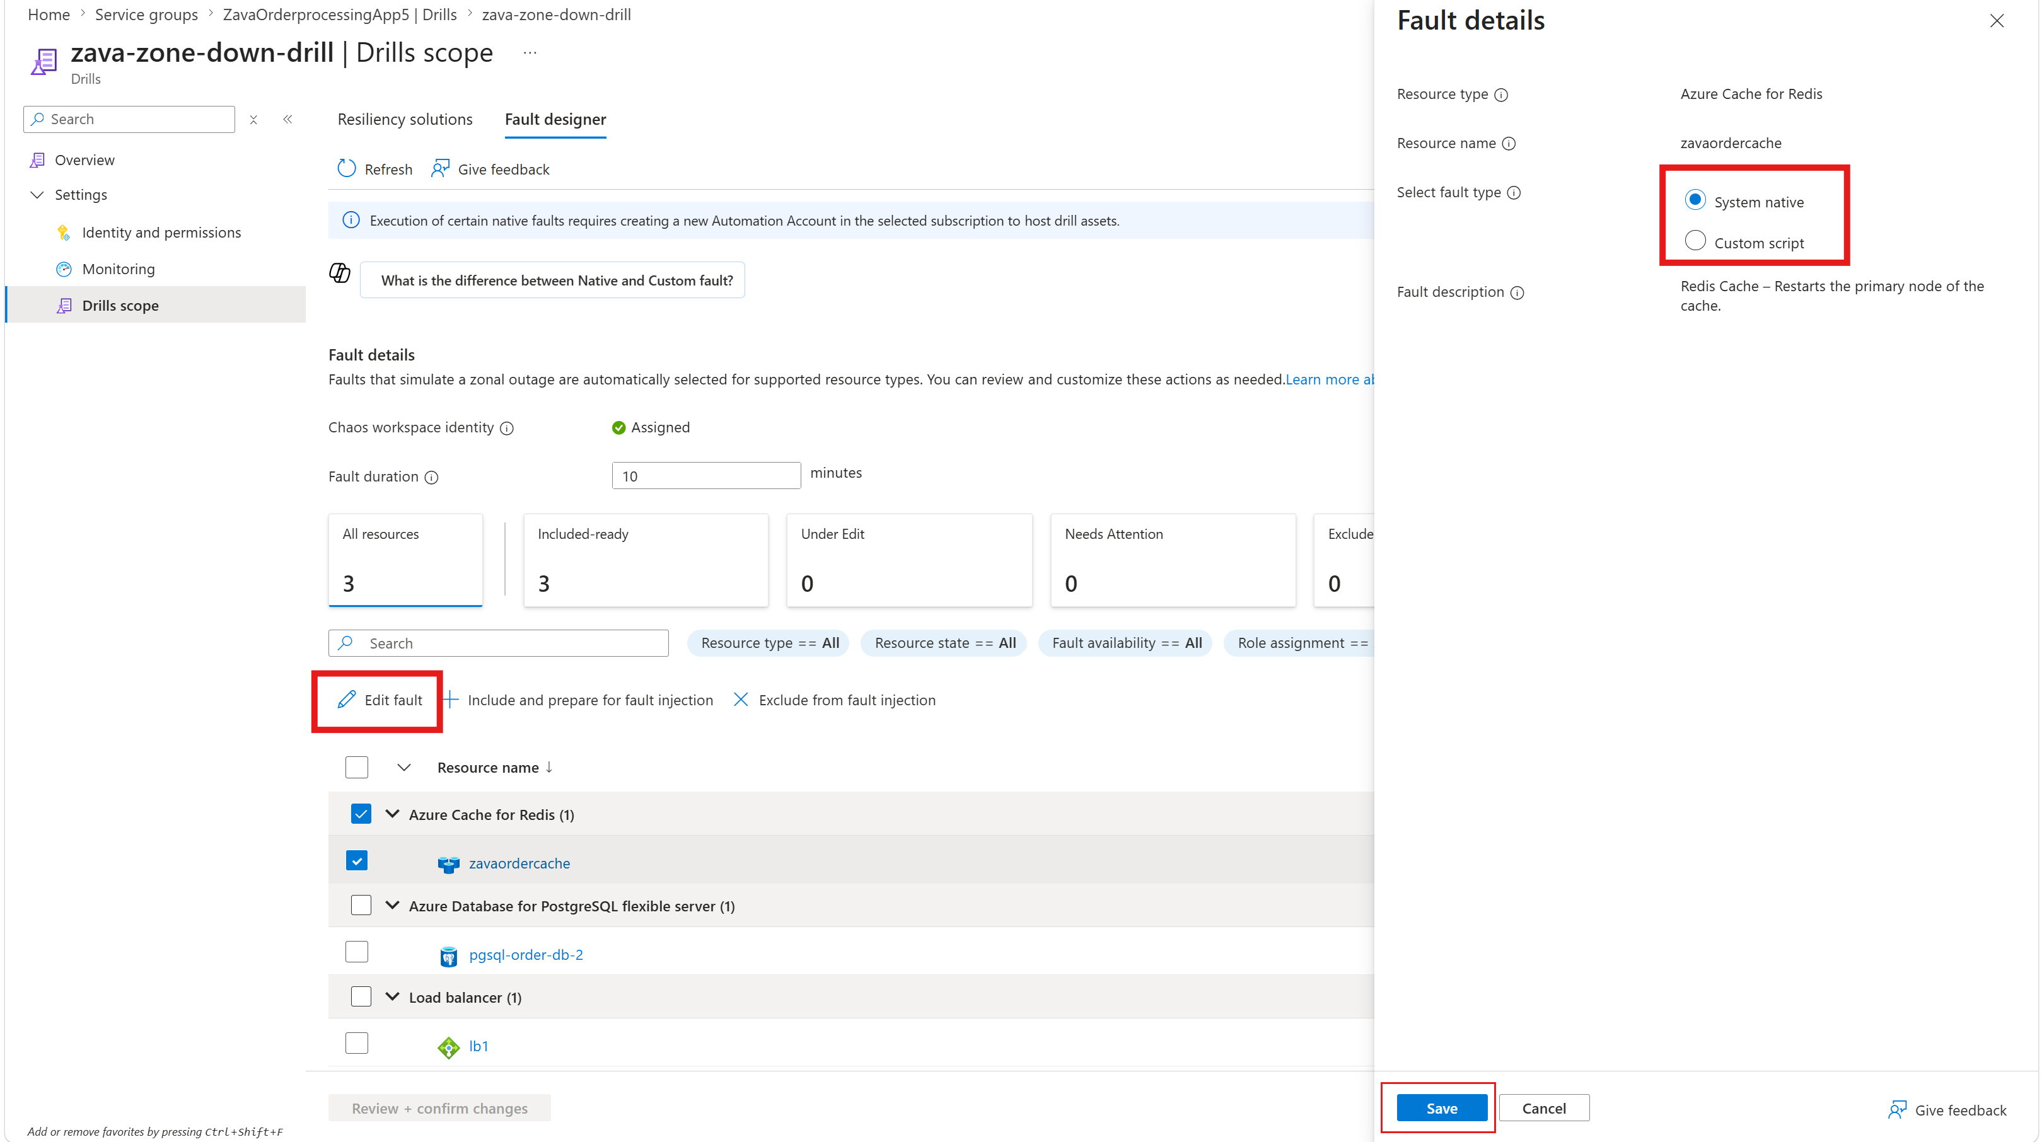Save the fault details

coord(1441,1109)
